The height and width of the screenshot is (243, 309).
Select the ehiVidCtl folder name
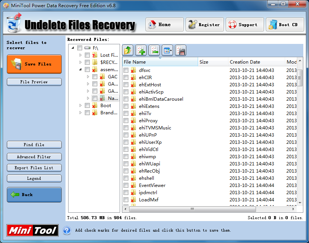148,150
